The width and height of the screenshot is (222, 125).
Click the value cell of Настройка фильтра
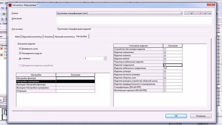(x=75, y=78)
